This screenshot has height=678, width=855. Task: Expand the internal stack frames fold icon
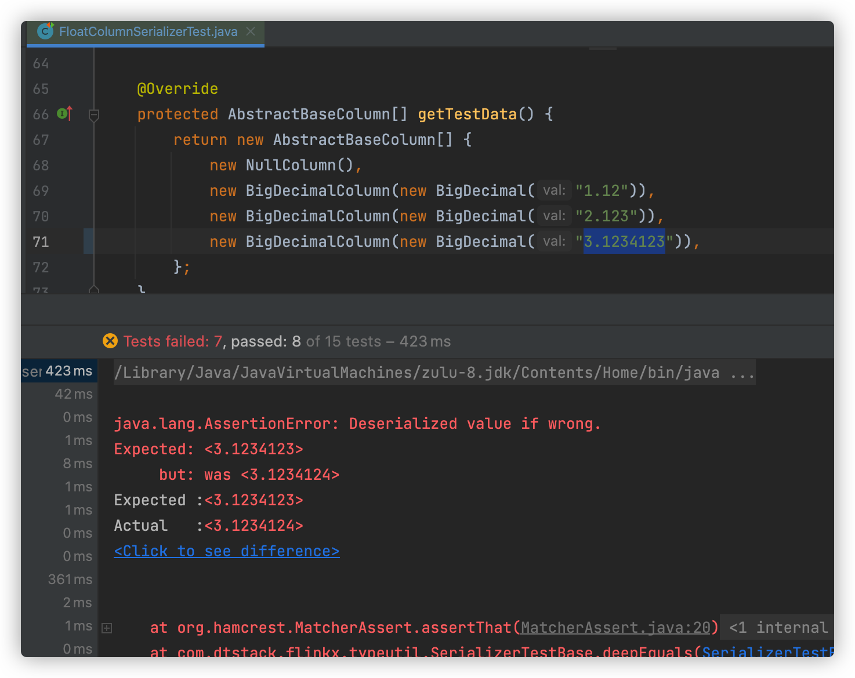[107, 628]
